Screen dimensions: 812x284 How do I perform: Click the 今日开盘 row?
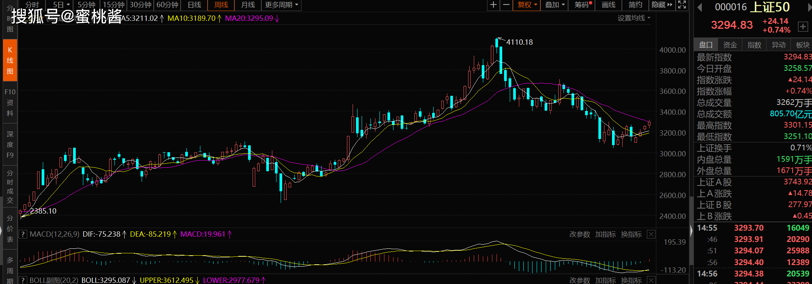(x=754, y=69)
